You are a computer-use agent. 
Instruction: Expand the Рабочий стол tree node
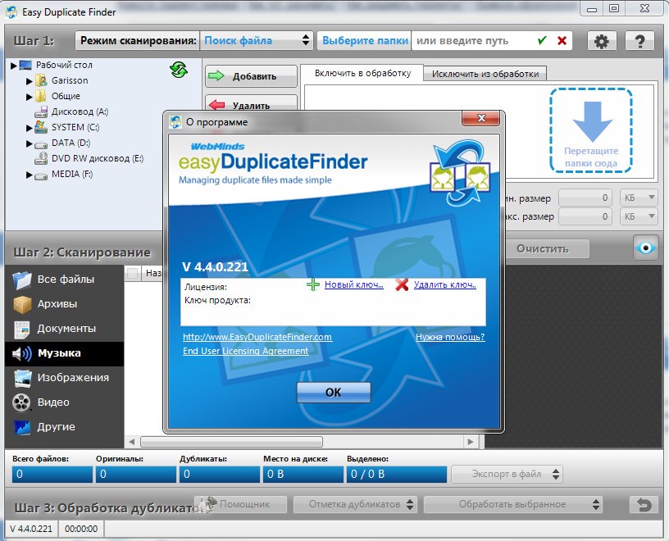coord(14,66)
